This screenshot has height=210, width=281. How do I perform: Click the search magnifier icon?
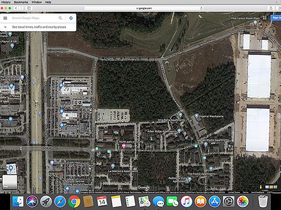(x=60, y=18)
